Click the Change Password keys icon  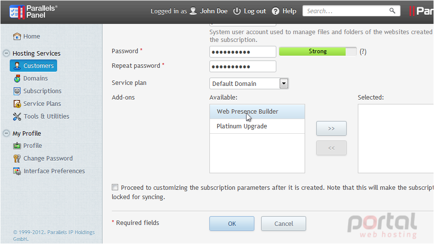(x=17, y=158)
